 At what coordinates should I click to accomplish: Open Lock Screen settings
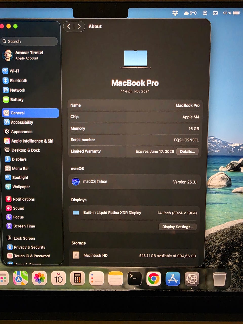tap(21, 238)
